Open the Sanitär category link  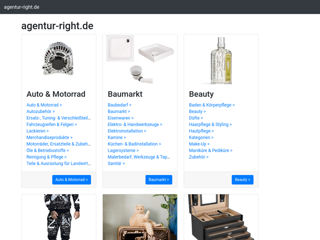click(116, 163)
